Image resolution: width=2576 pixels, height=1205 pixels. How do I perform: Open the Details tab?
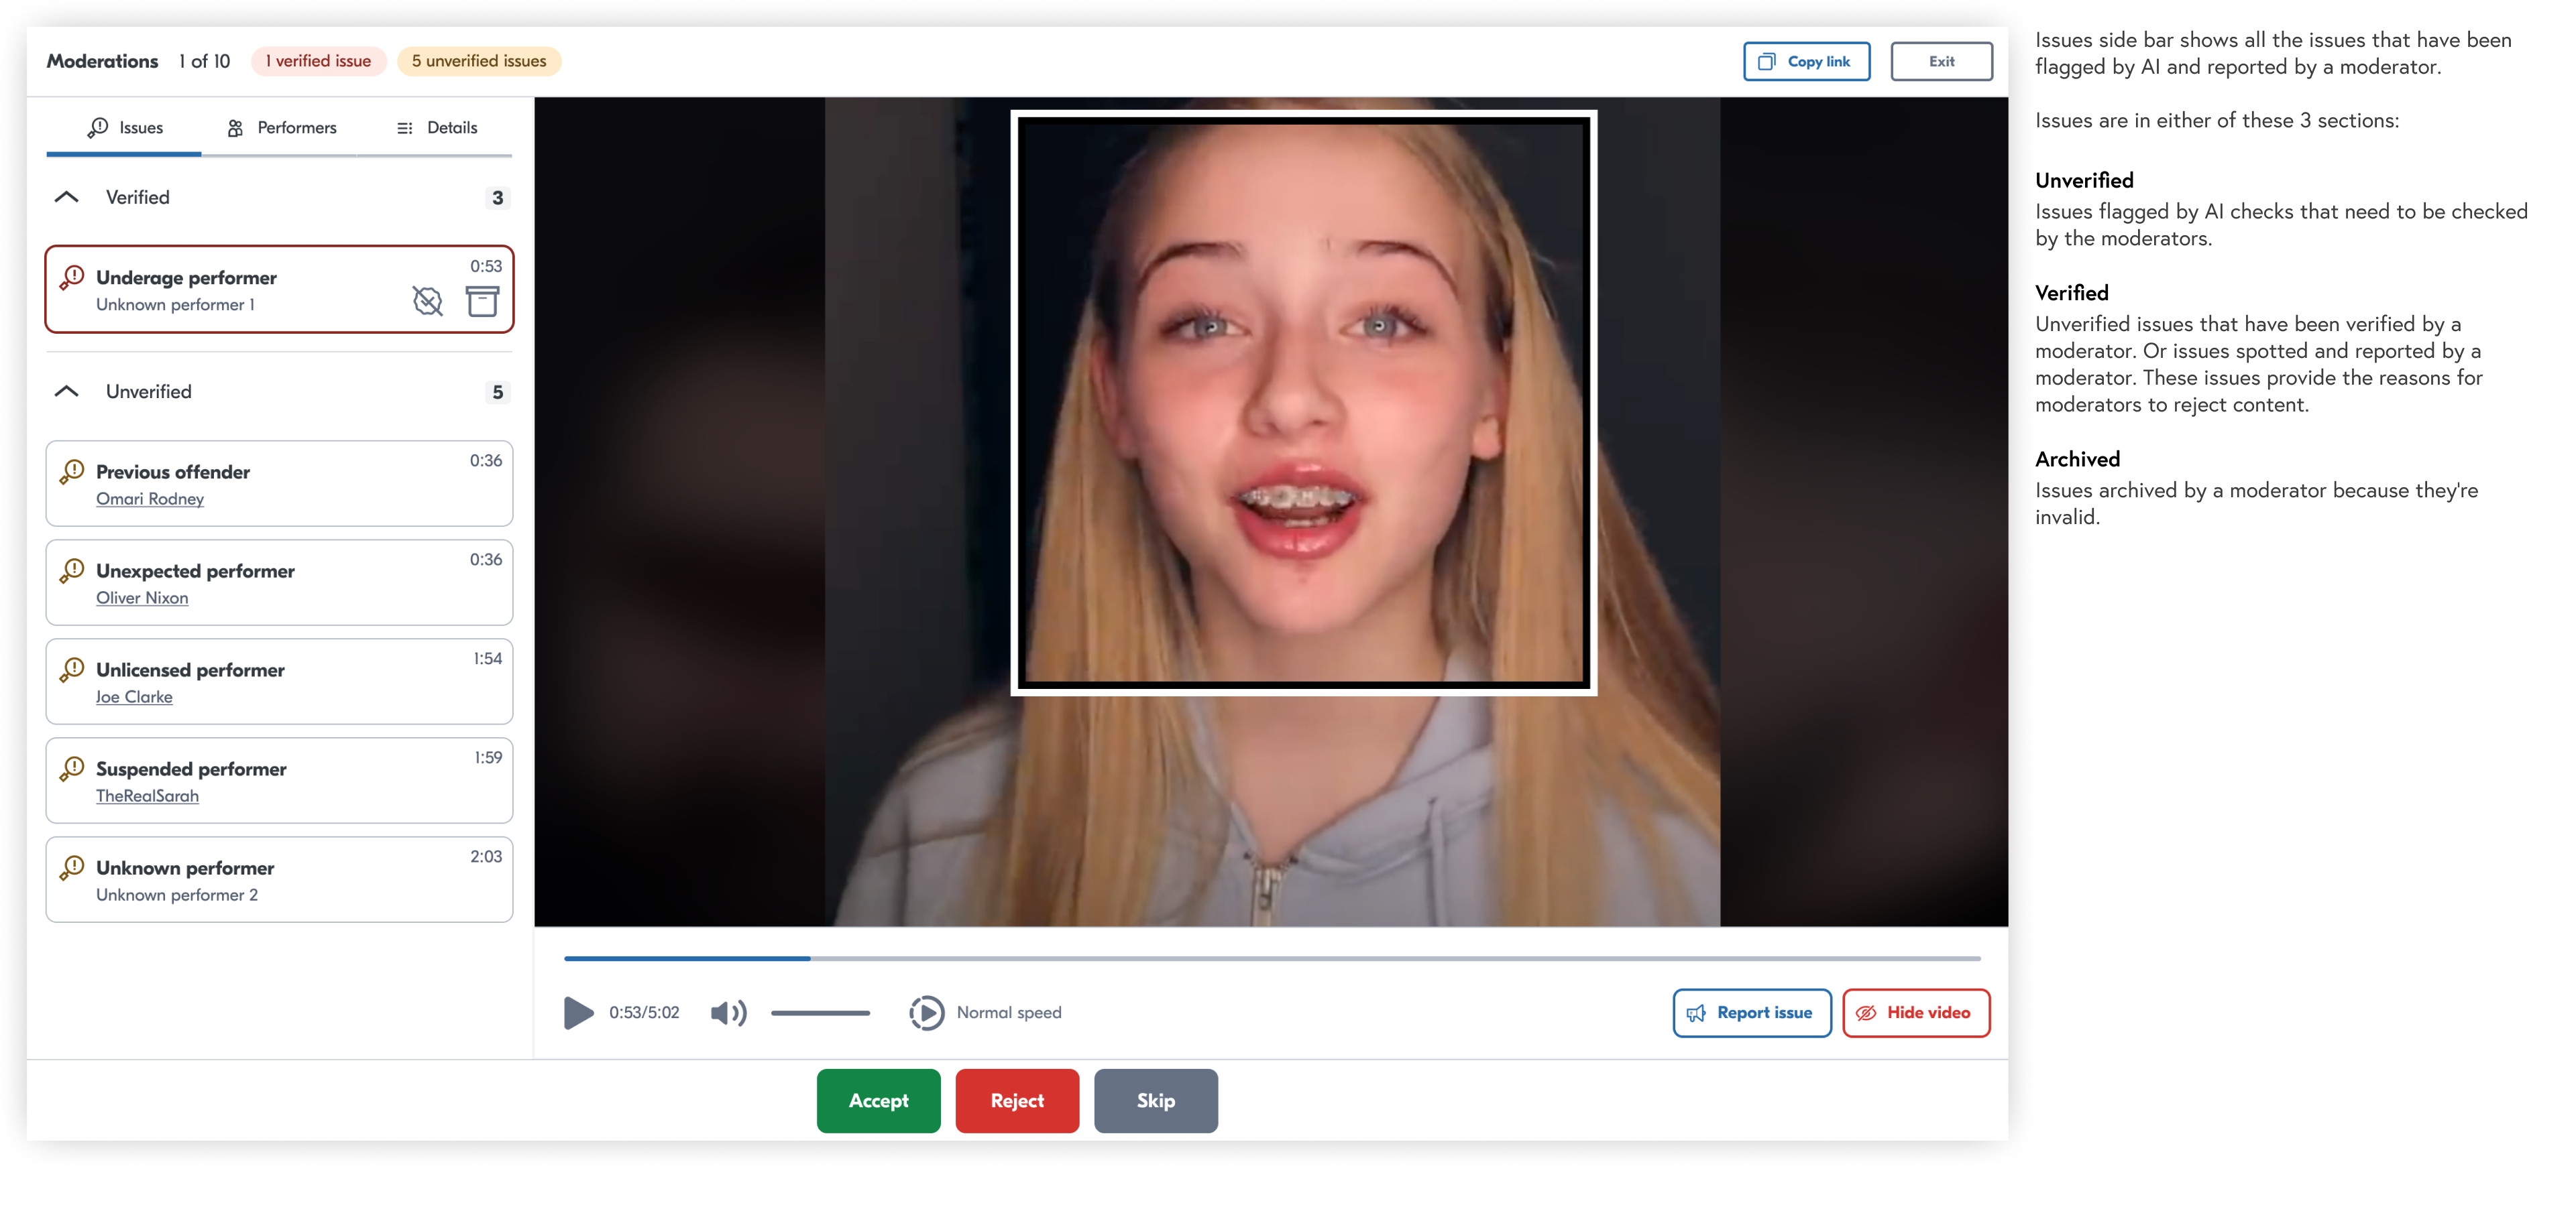(x=437, y=128)
